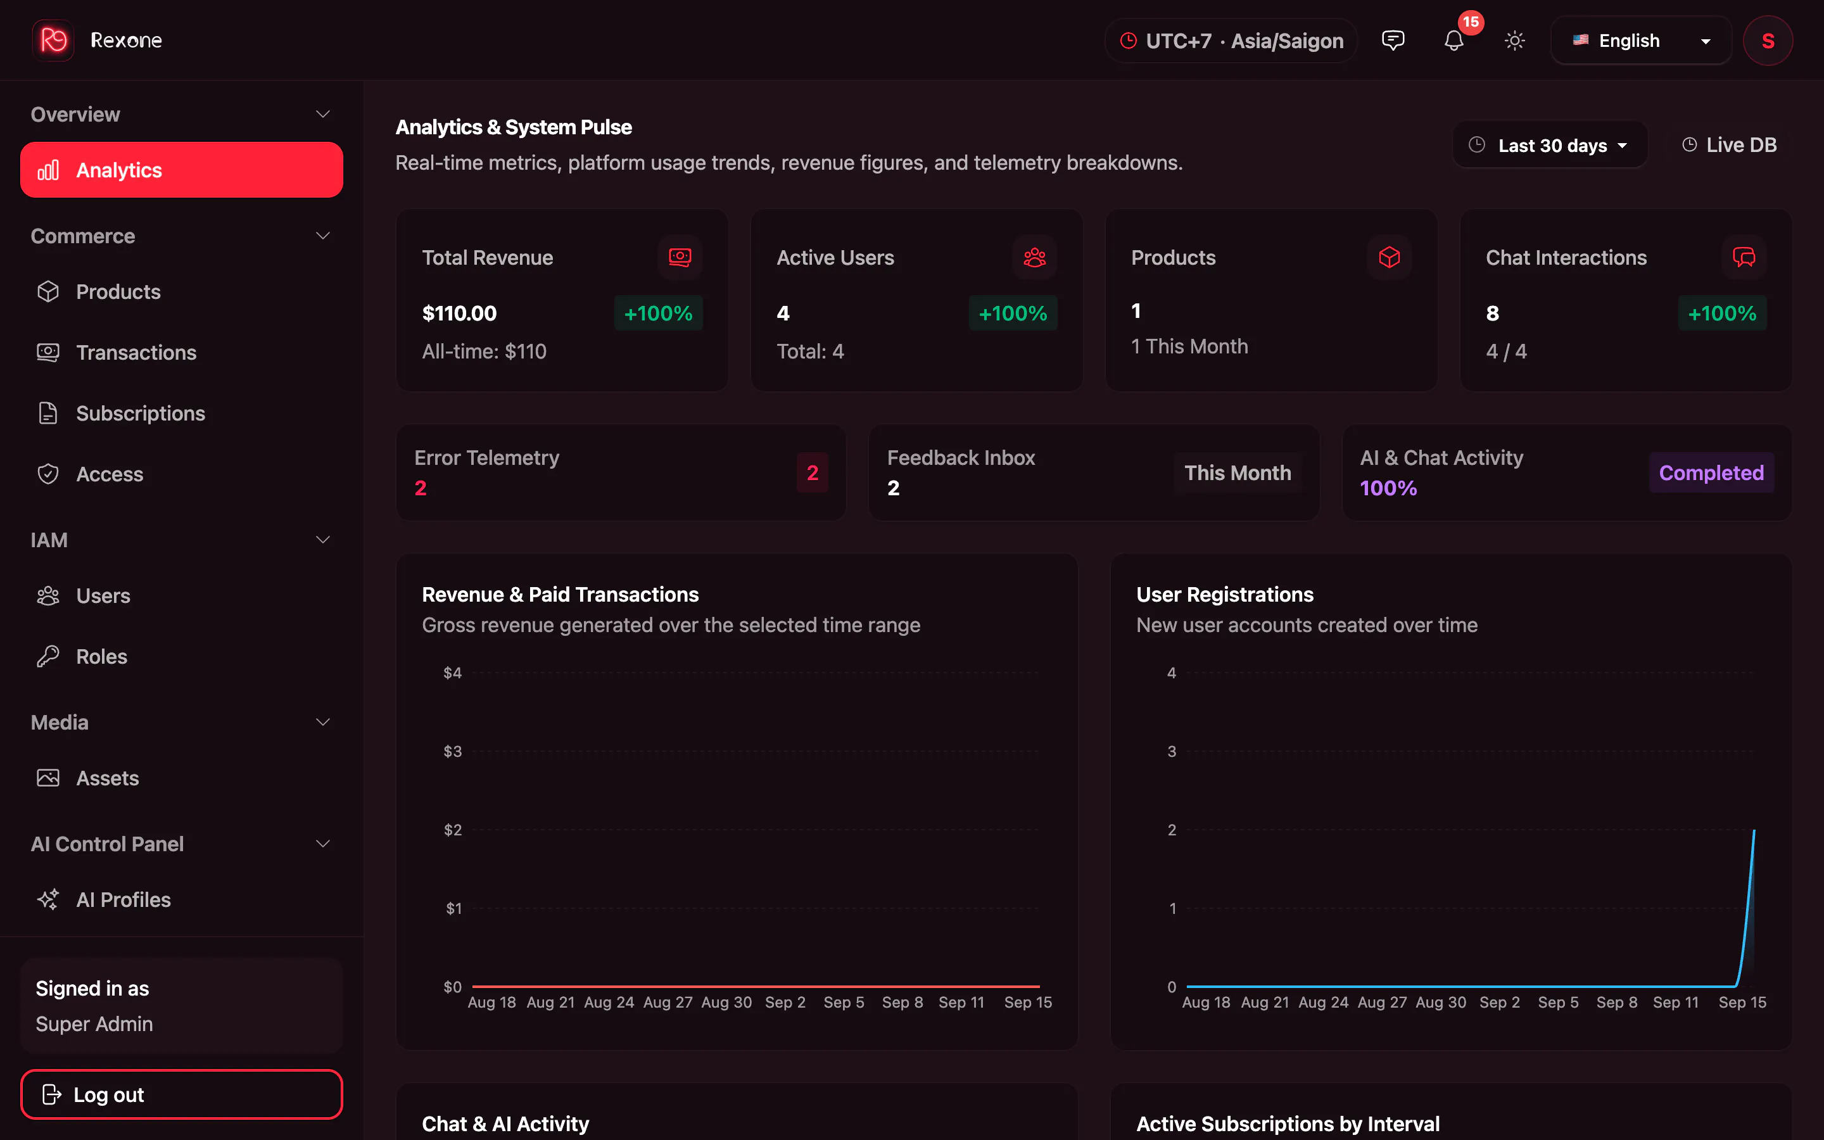Click the Log out button

[182, 1094]
